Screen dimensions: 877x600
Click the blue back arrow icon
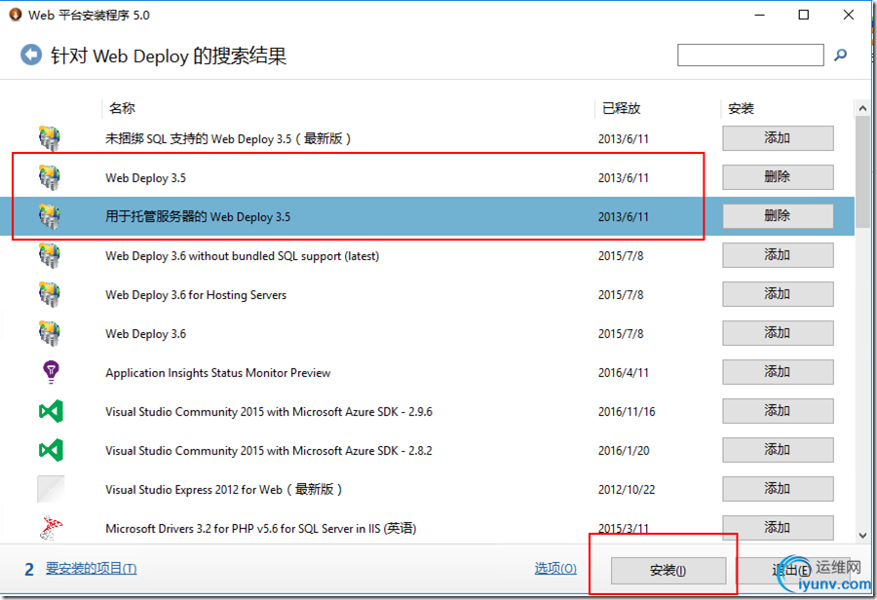(31, 55)
